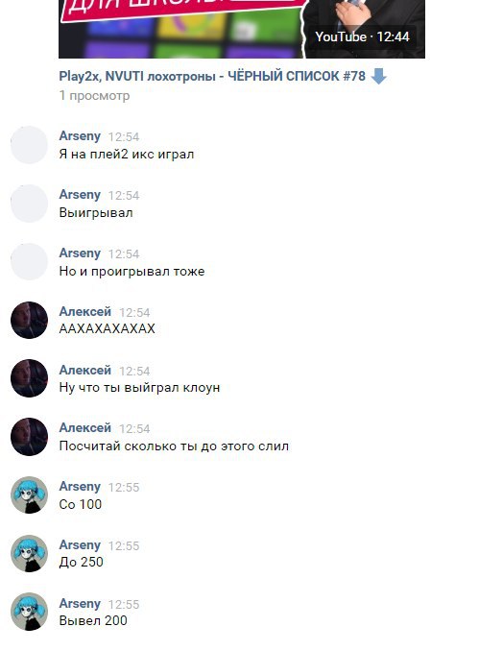The image size is (479, 651).
Task: Open the YouTube video thumbnail preview
Action: point(242,29)
